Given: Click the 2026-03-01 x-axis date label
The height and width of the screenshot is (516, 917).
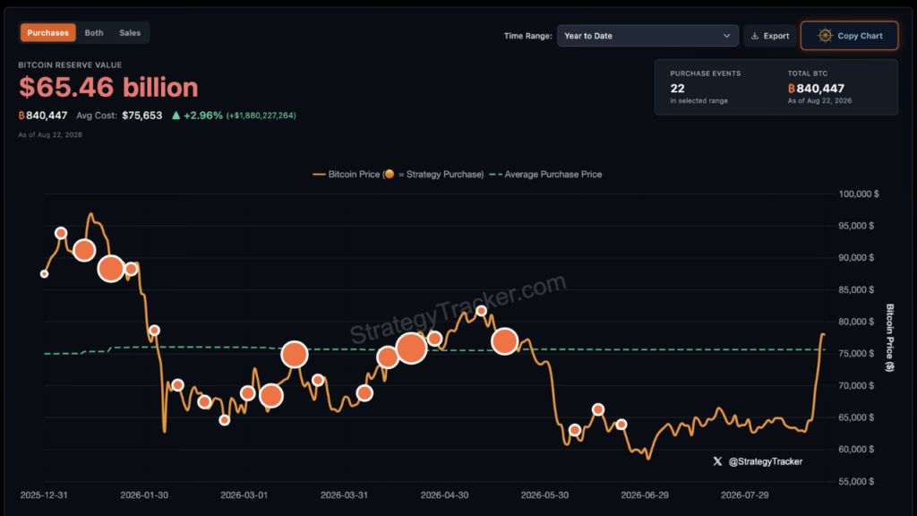Looking at the screenshot, I should (x=244, y=494).
